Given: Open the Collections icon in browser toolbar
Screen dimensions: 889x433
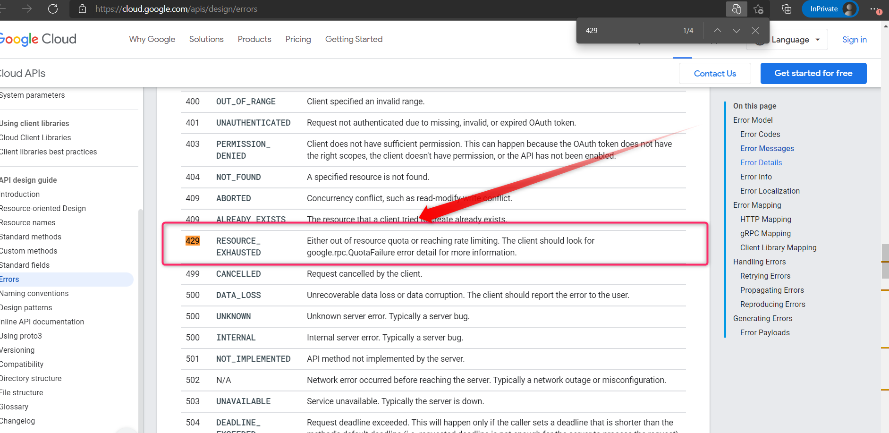Looking at the screenshot, I should click(x=787, y=9).
